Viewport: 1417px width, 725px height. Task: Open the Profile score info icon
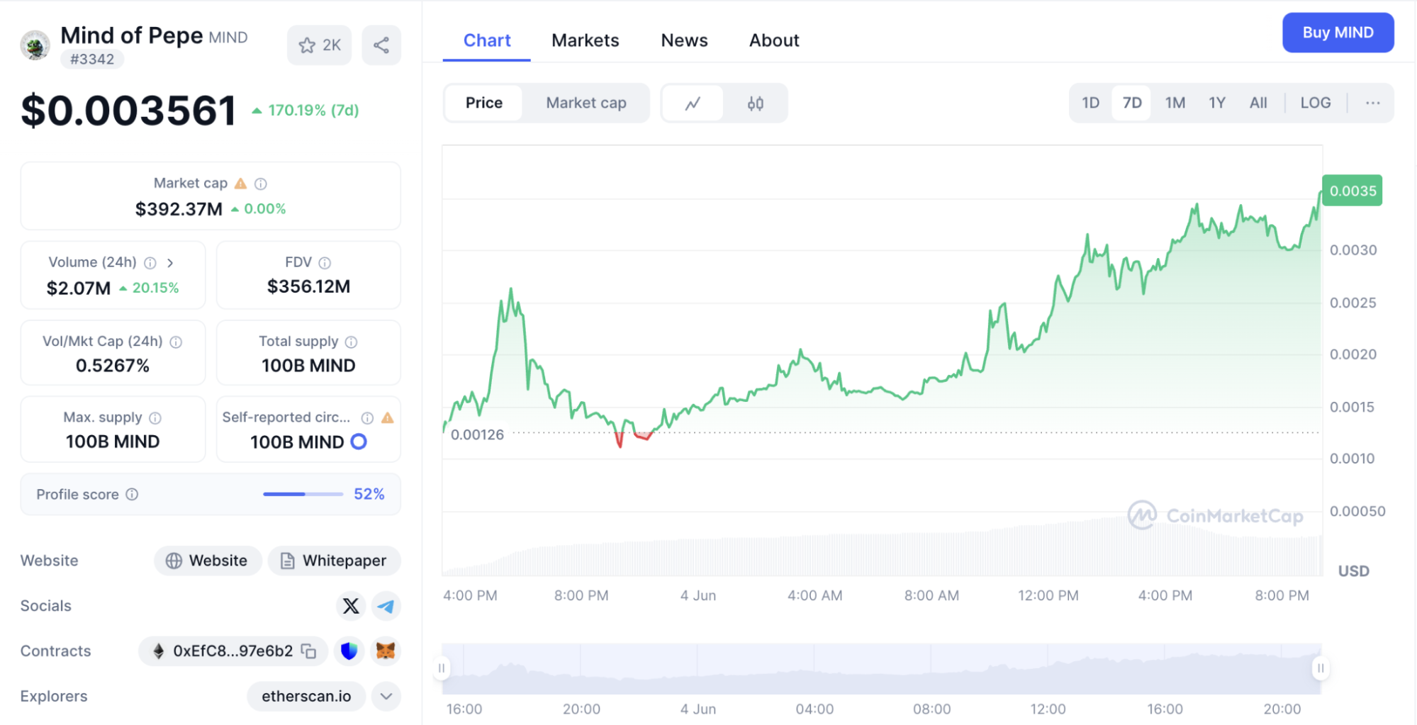(x=132, y=494)
